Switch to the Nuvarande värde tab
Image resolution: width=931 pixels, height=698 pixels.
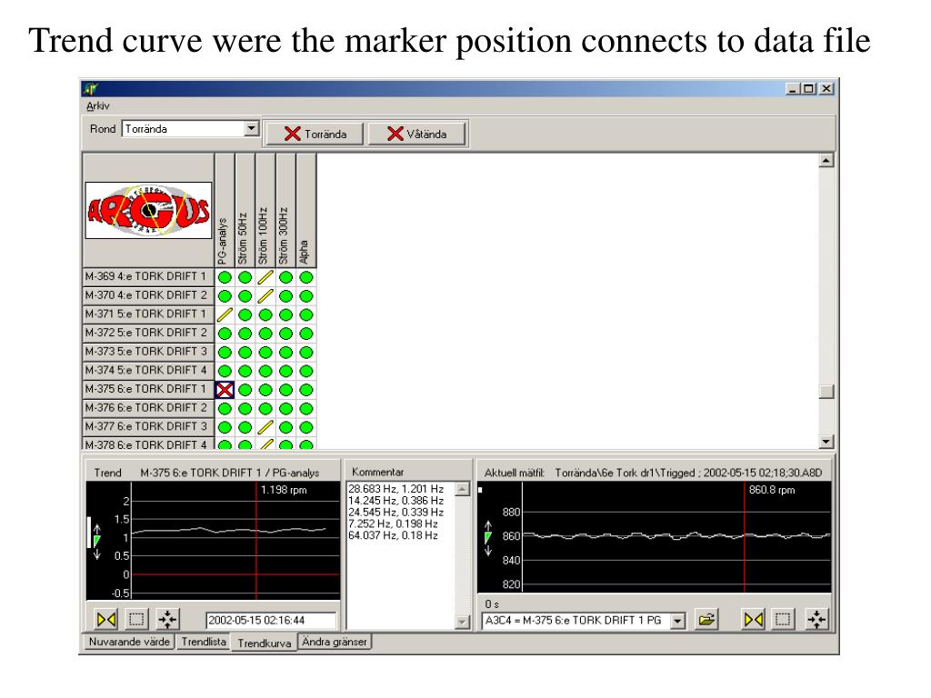(x=129, y=642)
